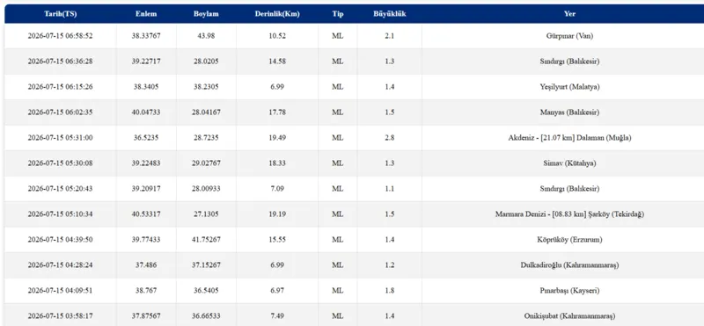Click the latitude value 39.22717
The image size is (704, 326).
coord(146,62)
